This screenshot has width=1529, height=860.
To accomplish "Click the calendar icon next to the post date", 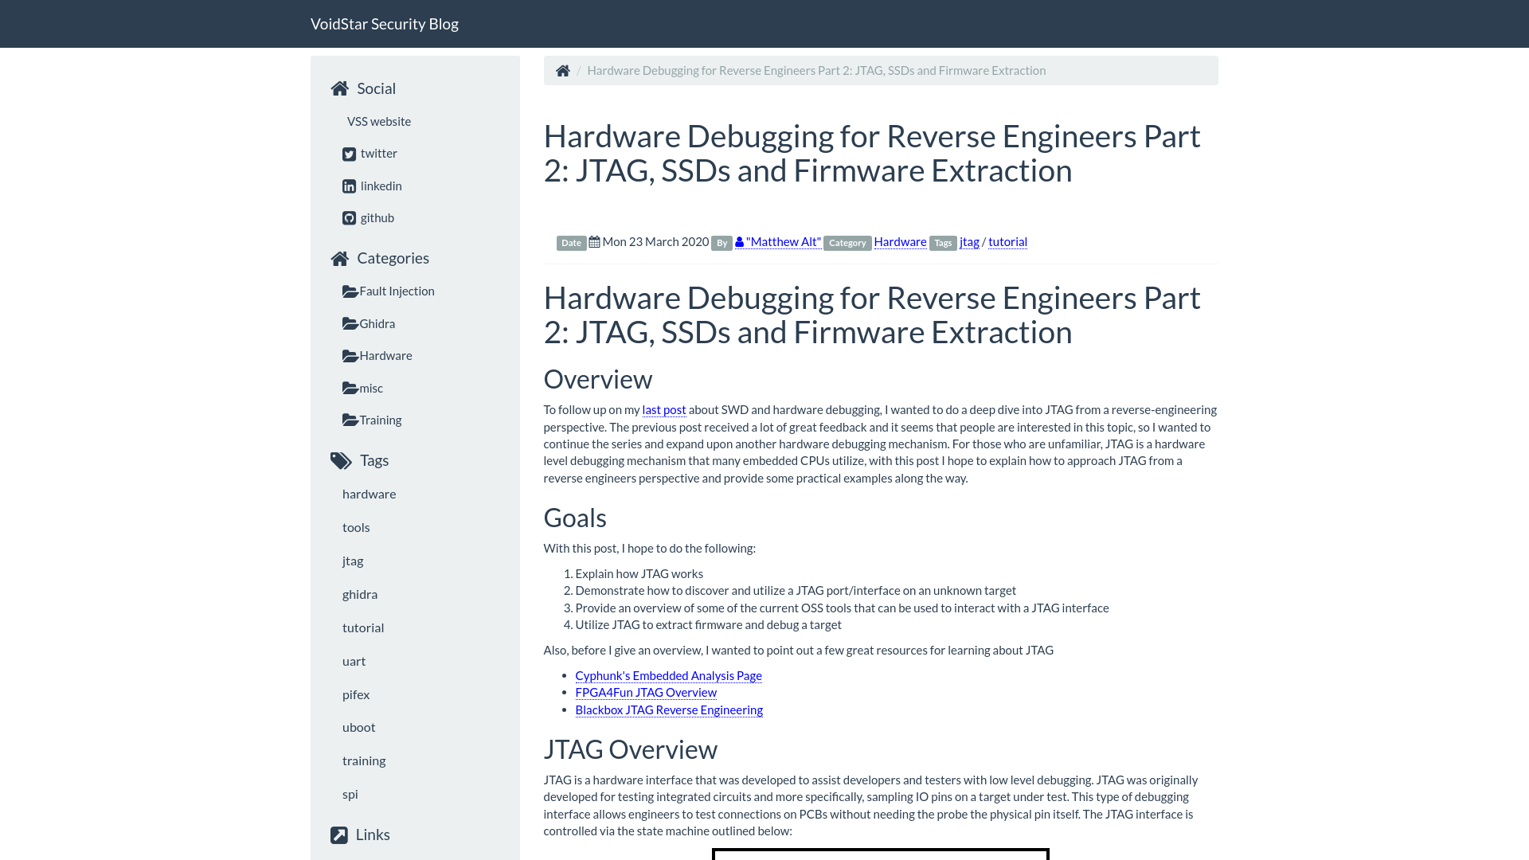I will pos(595,241).
